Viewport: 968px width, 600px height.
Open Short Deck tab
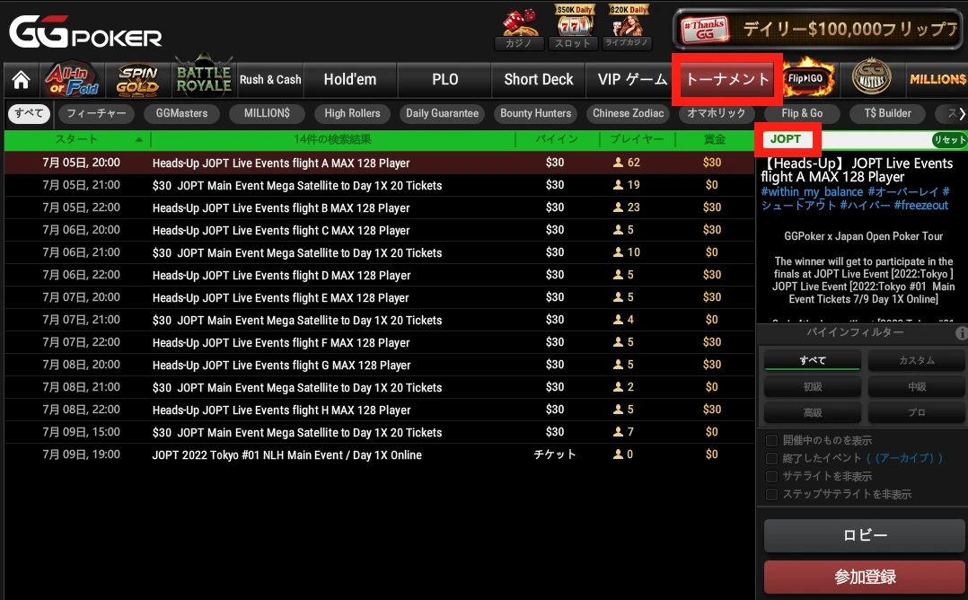539,80
